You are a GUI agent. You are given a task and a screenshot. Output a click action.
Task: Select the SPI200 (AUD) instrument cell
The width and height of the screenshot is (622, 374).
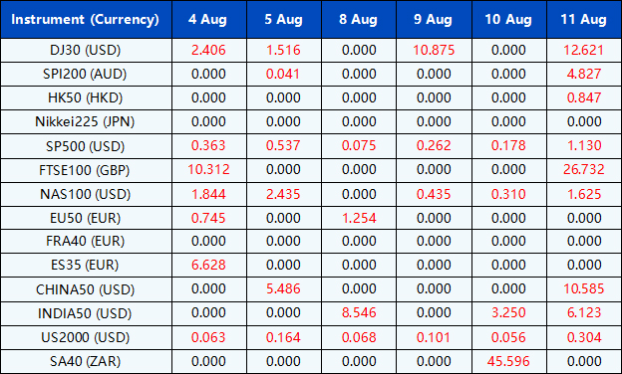click(86, 74)
